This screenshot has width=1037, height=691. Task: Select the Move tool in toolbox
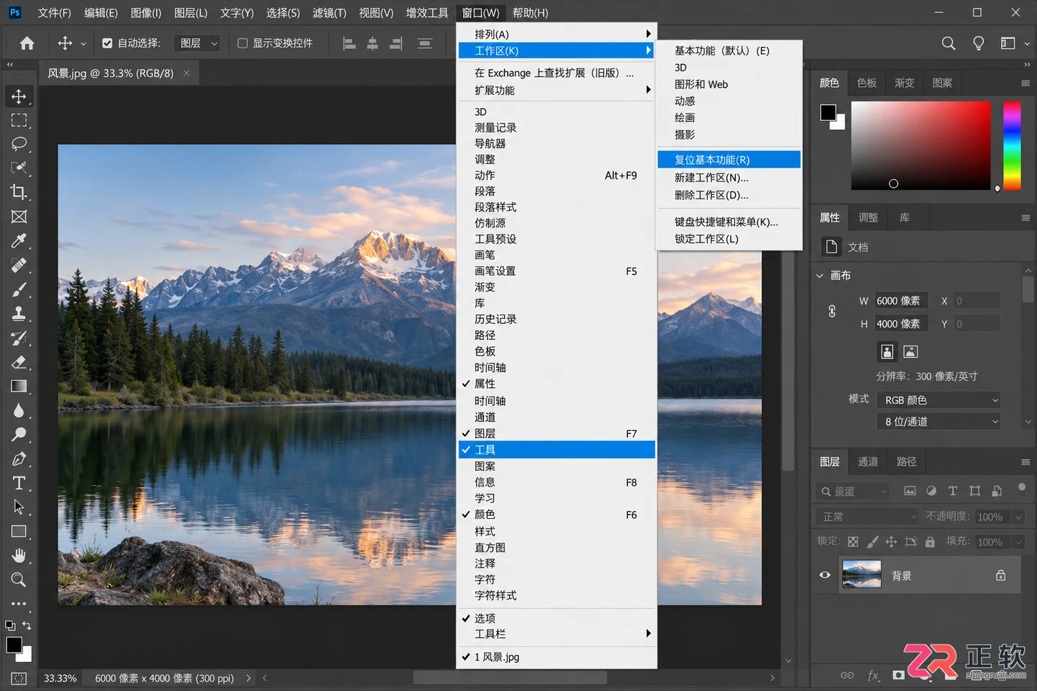coord(19,96)
